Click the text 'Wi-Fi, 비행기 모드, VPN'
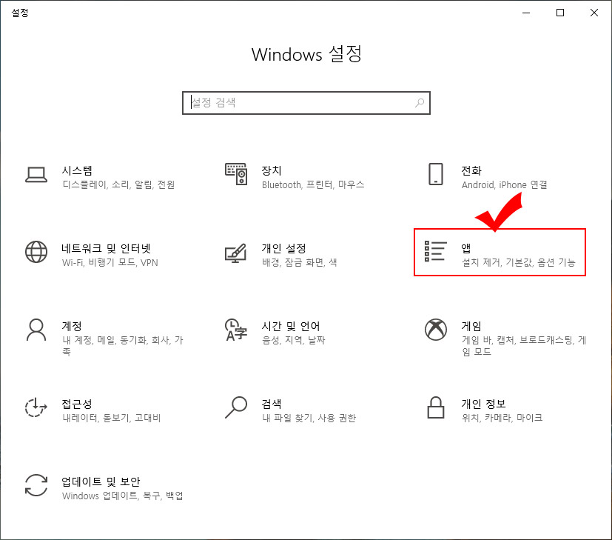Viewport: 612px width, 540px height. (110, 262)
